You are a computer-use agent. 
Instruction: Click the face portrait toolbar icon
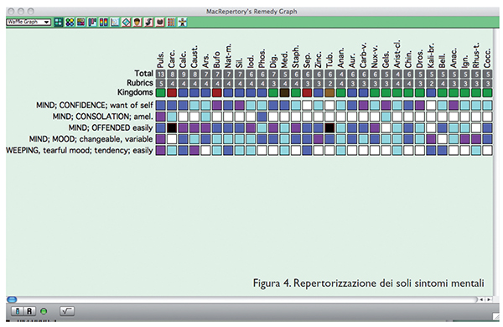click(x=137, y=22)
